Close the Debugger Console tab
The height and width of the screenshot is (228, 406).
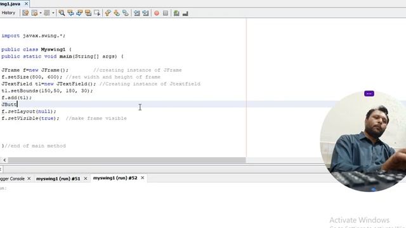point(29,179)
